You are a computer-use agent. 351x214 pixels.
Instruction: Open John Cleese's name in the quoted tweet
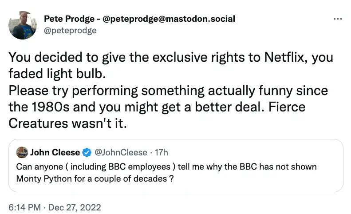[55, 153]
